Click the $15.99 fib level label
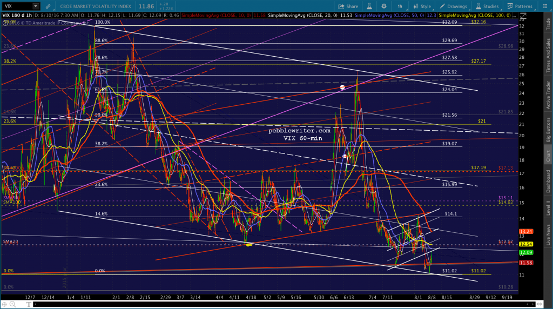 coord(450,185)
